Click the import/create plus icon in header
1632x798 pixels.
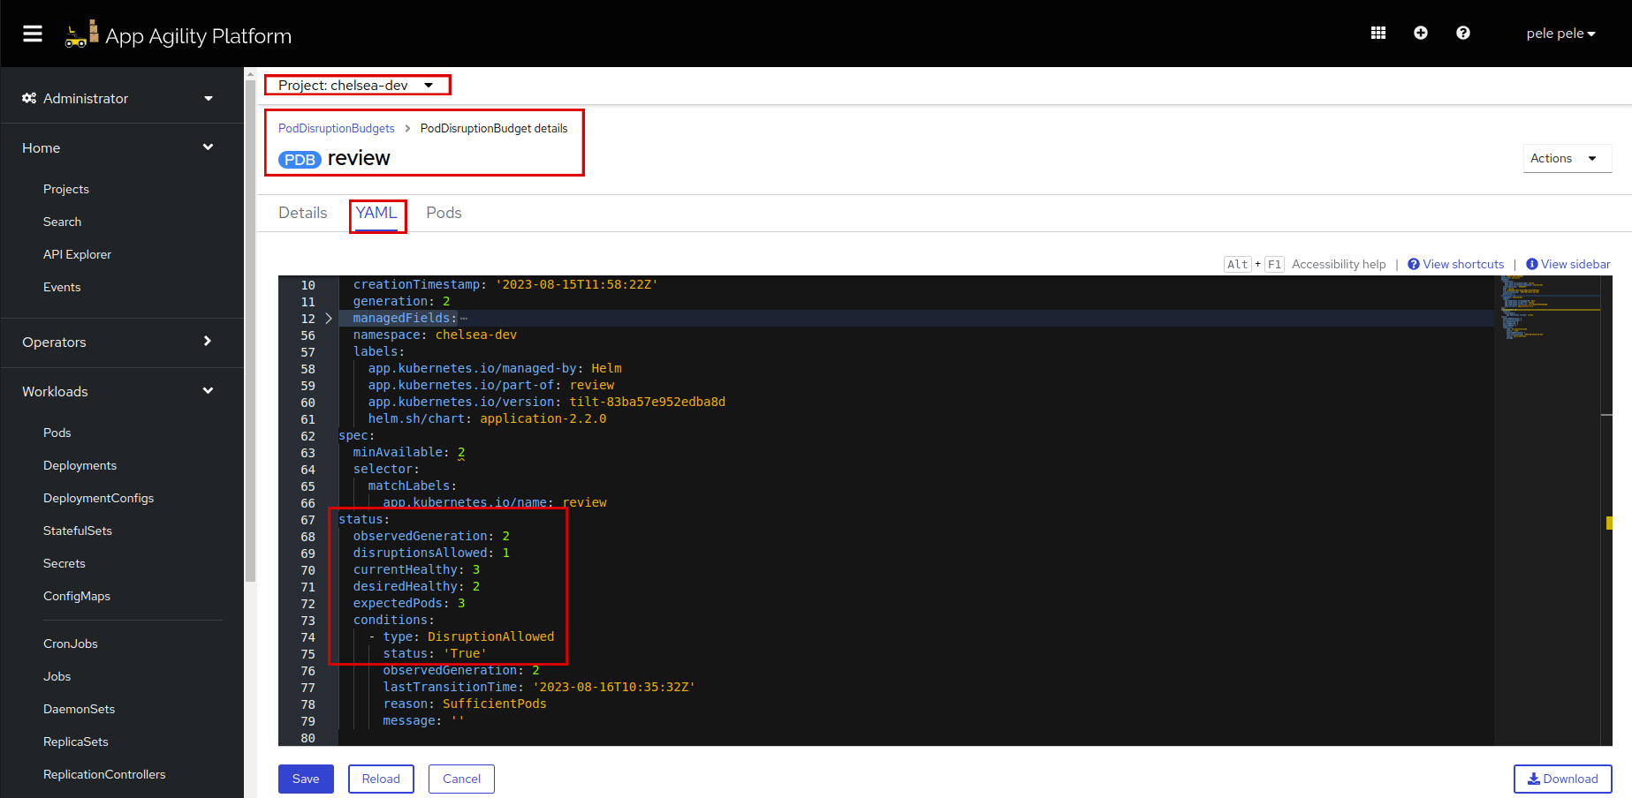coord(1420,33)
